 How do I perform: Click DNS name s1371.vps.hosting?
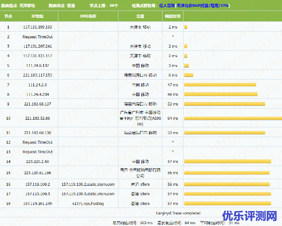point(88,203)
